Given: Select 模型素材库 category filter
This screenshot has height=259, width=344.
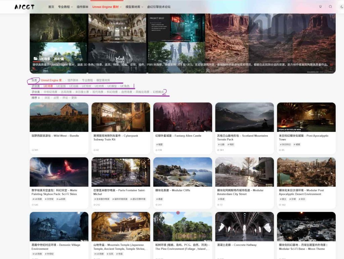Looking at the screenshot, I should (103, 80).
